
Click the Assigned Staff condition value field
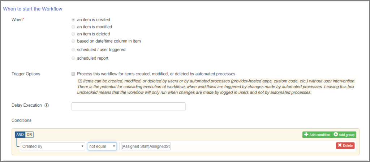[x=146, y=146]
